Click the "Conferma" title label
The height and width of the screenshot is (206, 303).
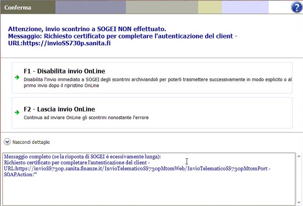coord(17,8)
